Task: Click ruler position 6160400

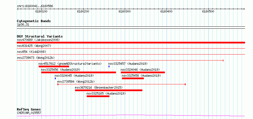Action: tap(166, 11)
